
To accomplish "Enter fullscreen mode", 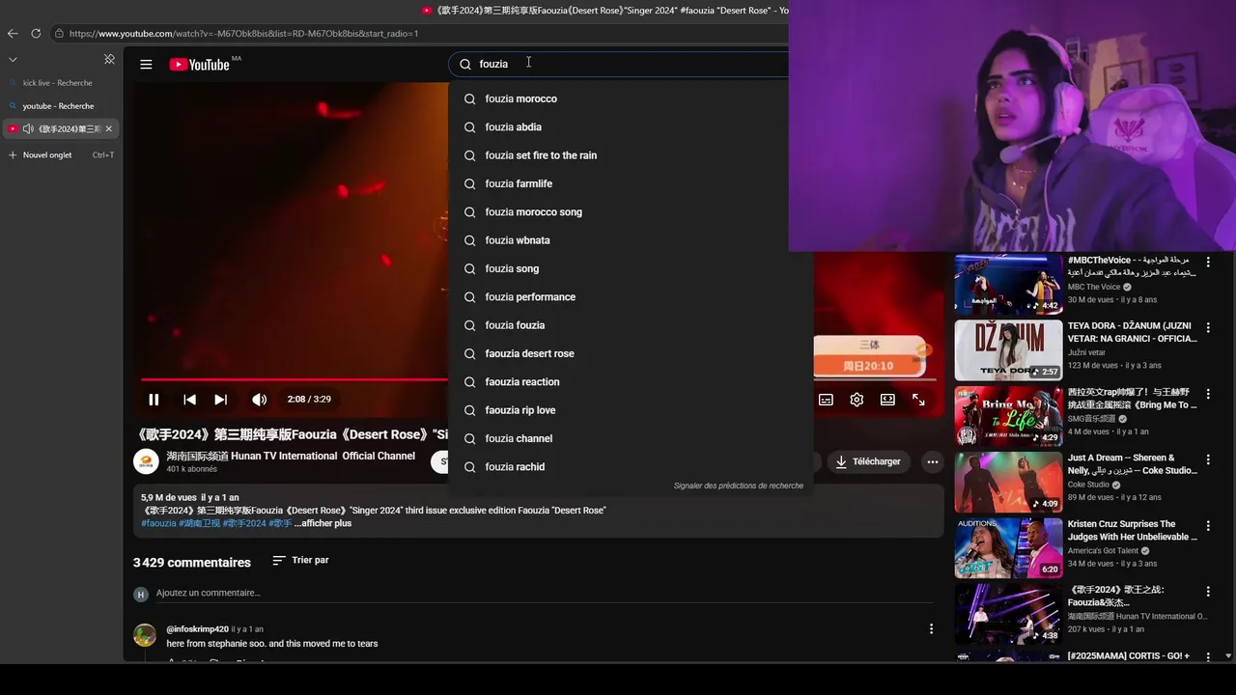I will tap(918, 400).
